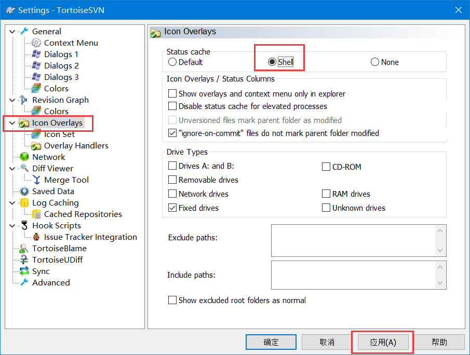
Task: Click the Context Menu gear icon
Action: click(x=36, y=43)
